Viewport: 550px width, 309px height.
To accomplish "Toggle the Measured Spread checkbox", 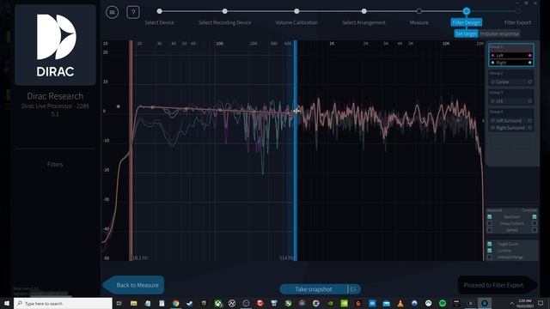I will 490,230.
